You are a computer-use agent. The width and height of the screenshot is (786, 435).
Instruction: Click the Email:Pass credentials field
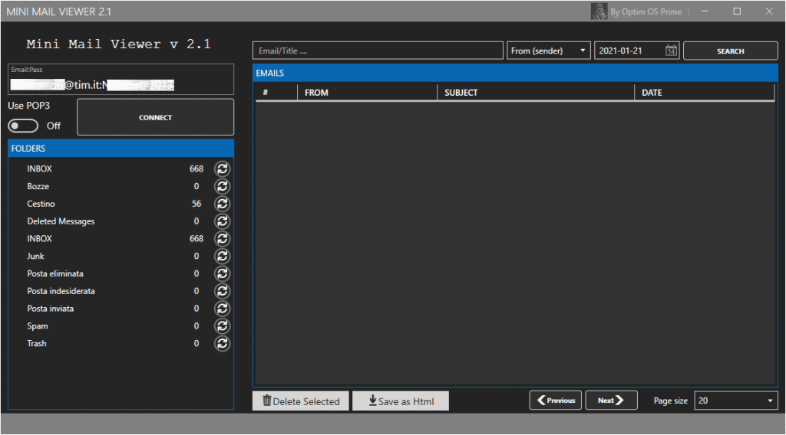(121, 80)
